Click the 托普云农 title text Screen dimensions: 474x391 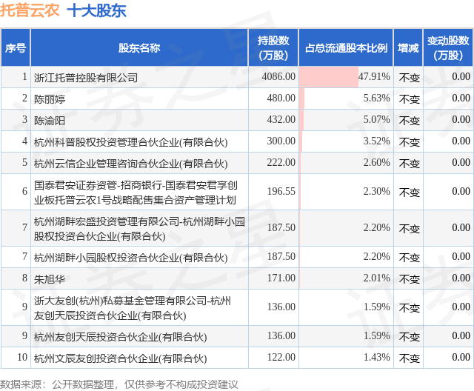[x=30, y=10]
